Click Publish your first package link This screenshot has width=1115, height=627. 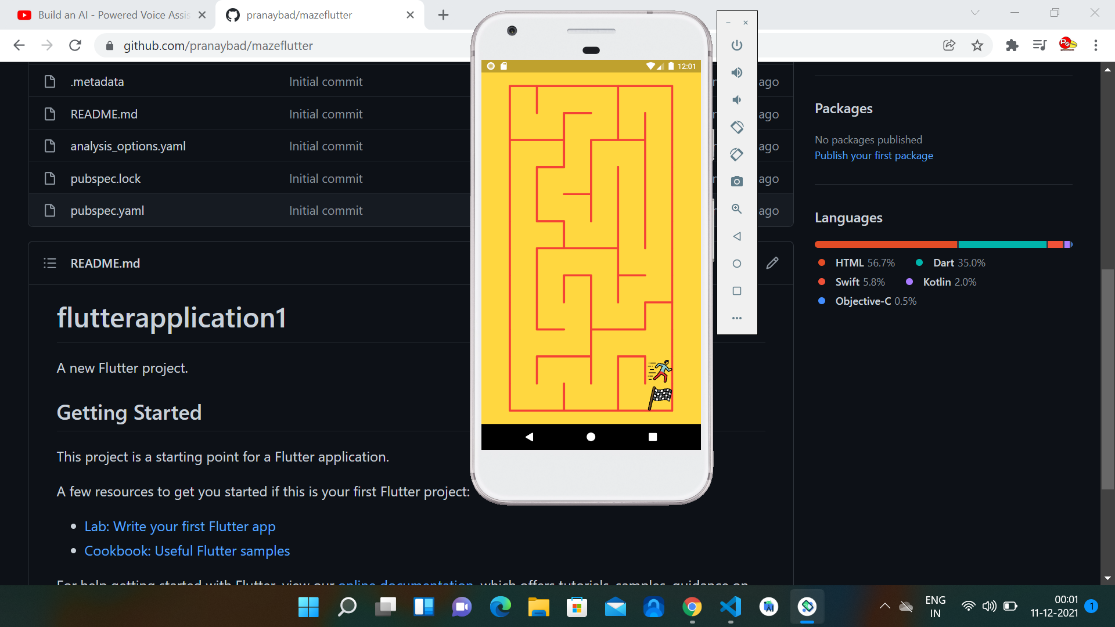coord(873,156)
